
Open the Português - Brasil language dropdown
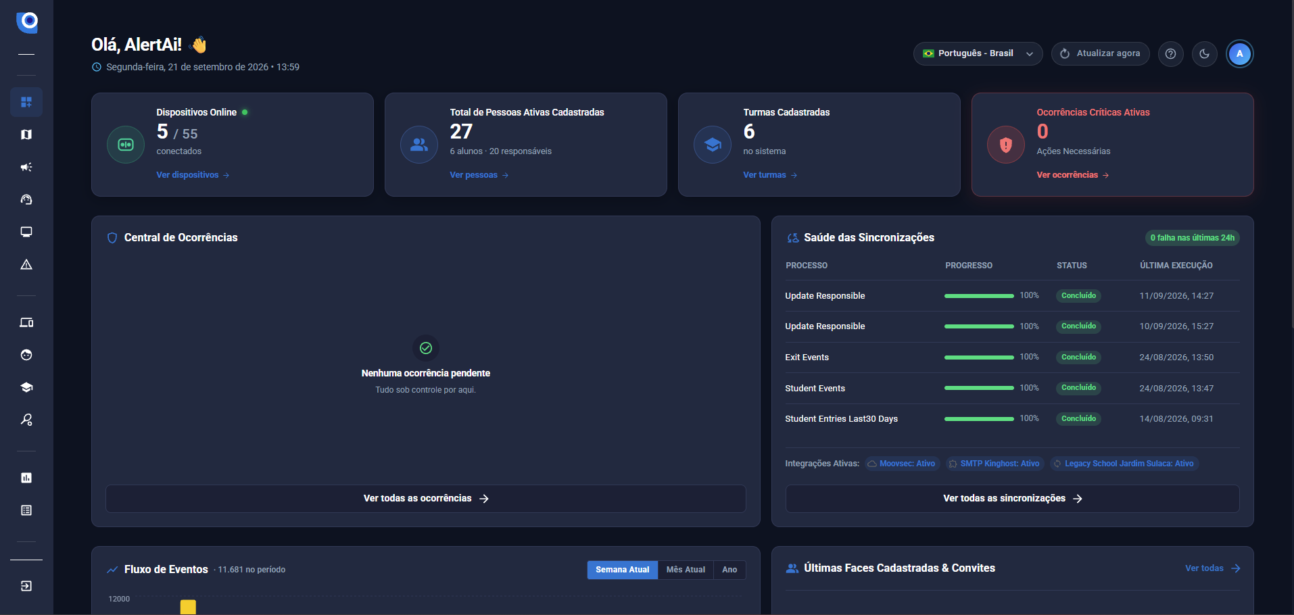(x=978, y=53)
